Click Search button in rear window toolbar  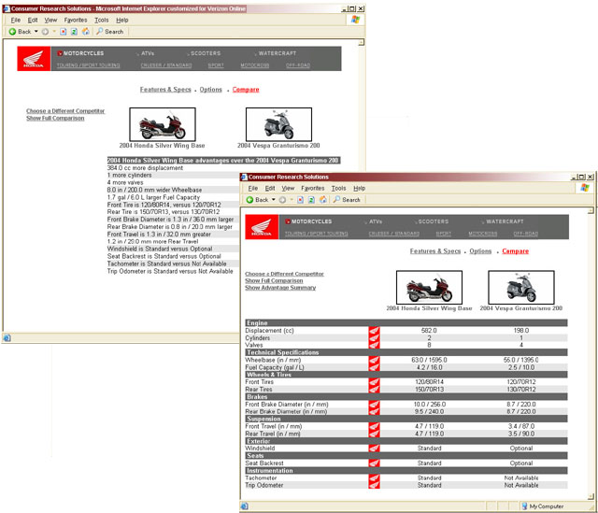[x=110, y=32]
